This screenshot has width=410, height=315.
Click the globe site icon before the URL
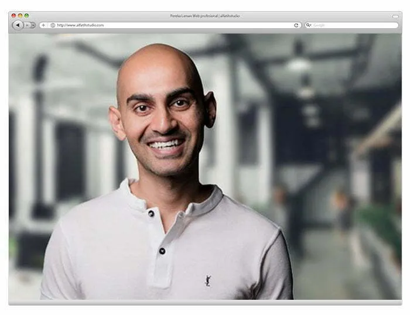53,25
